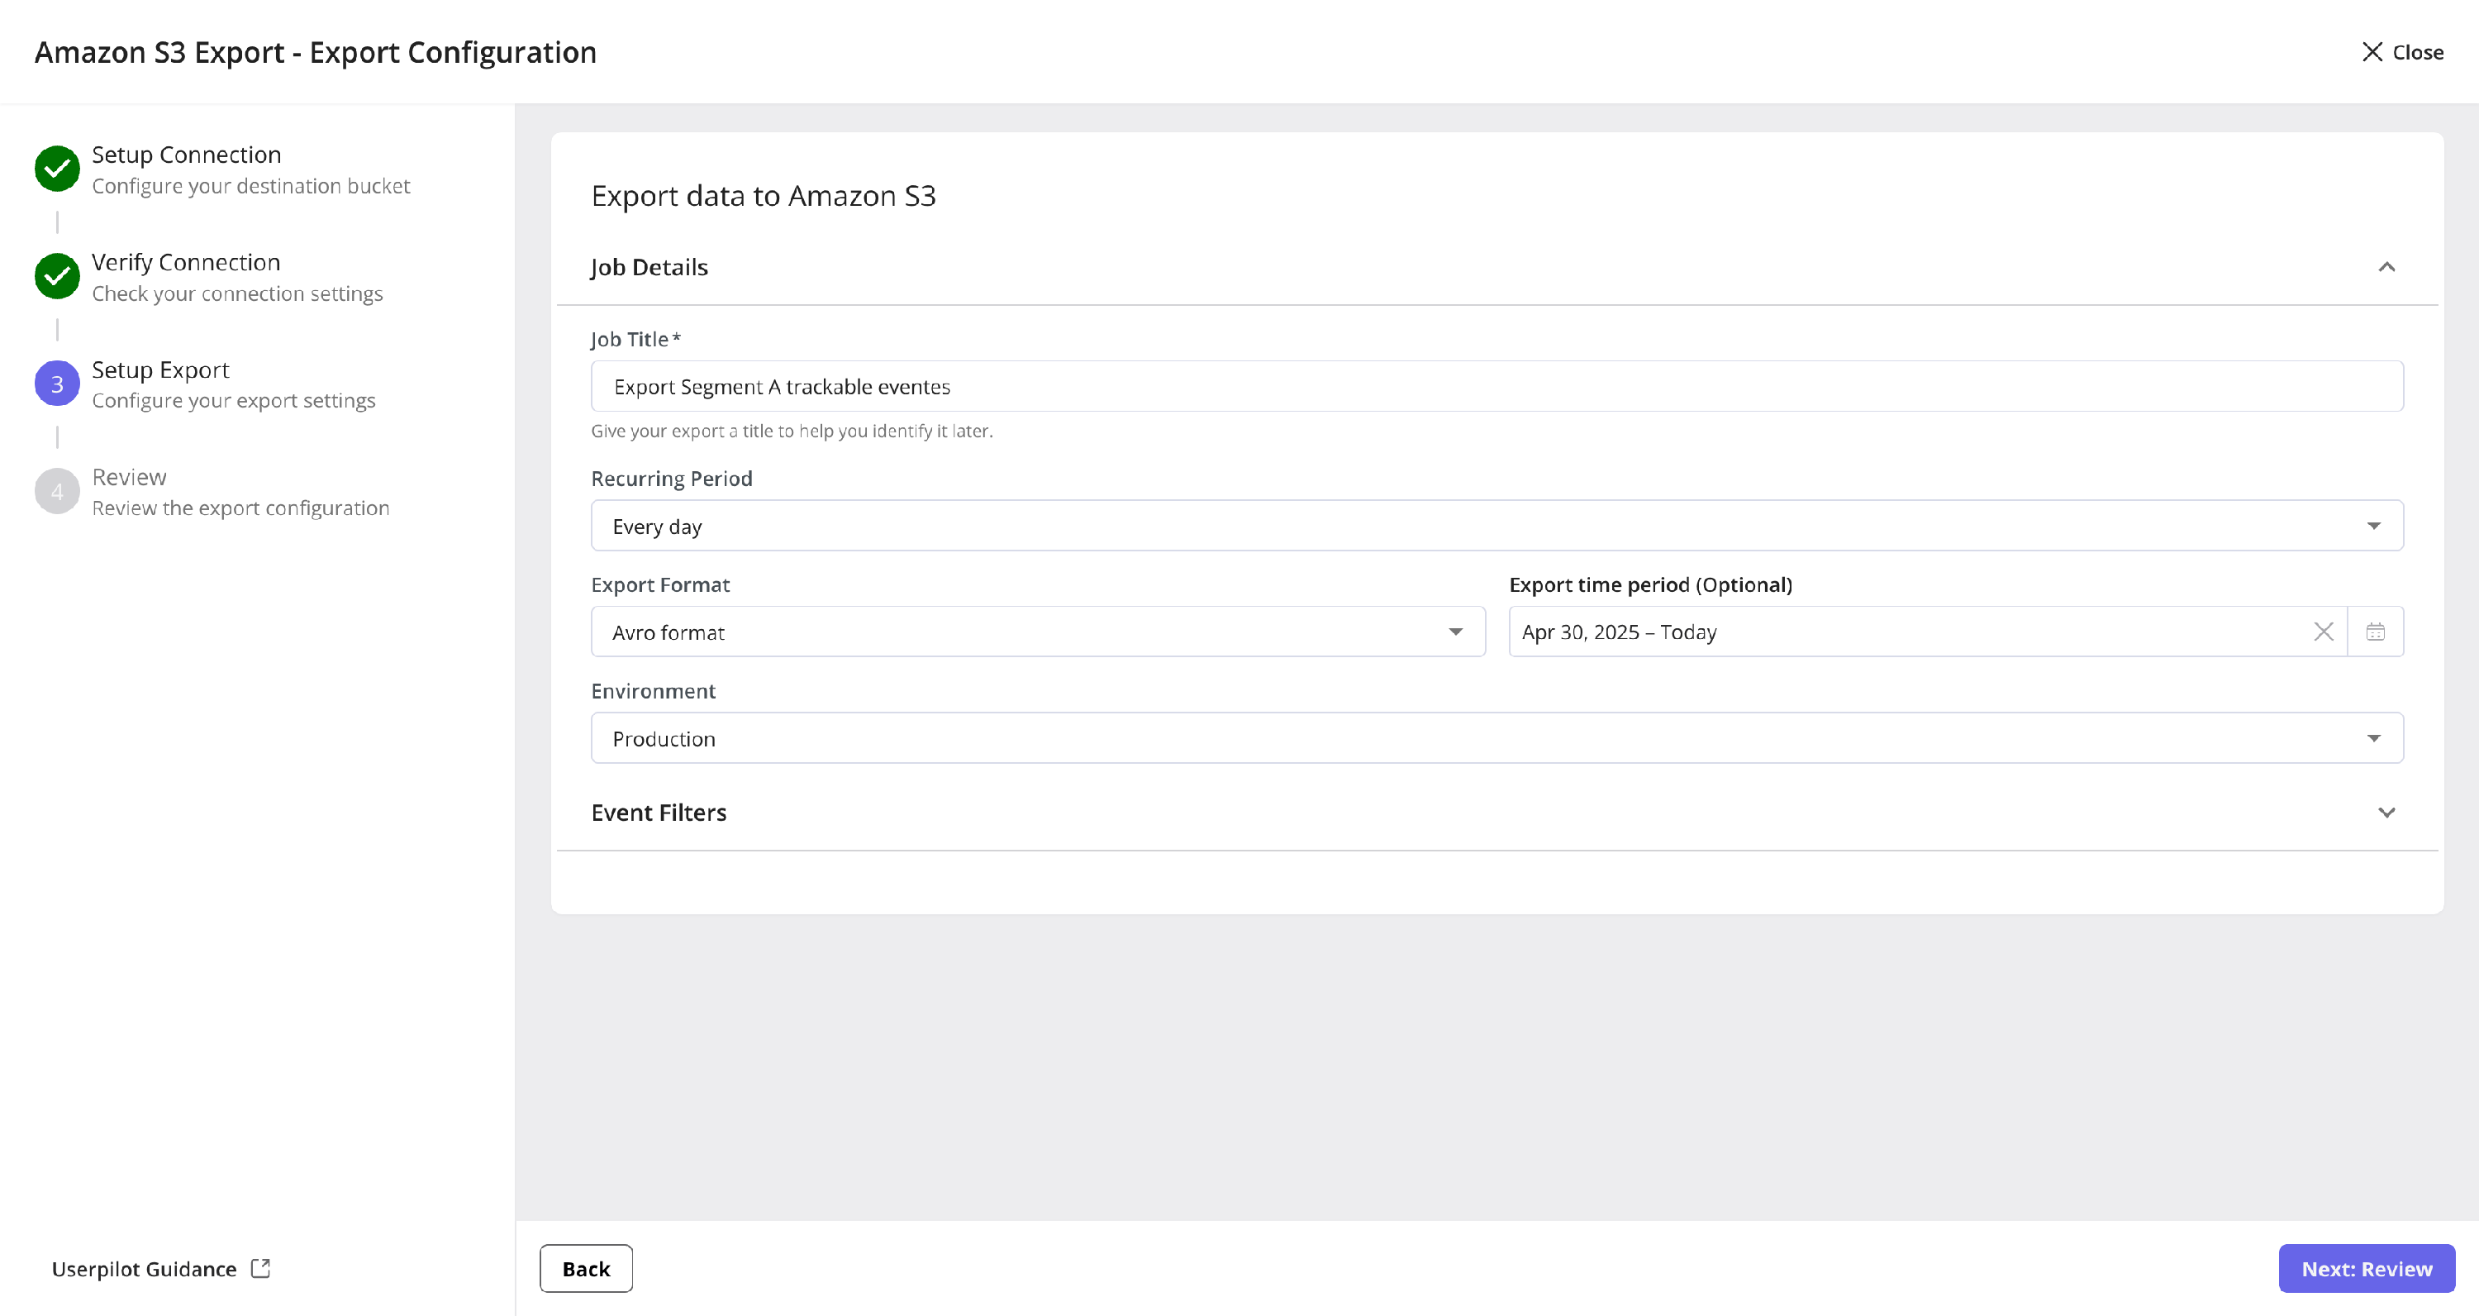Click the Recurring Period label
The width and height of the screenshot is (2479, 1316).
[671, 479]
